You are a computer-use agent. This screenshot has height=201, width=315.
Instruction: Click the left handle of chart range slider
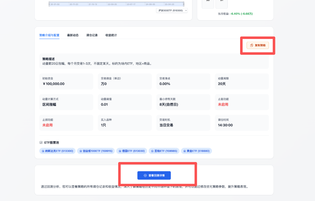coord(49,4)
